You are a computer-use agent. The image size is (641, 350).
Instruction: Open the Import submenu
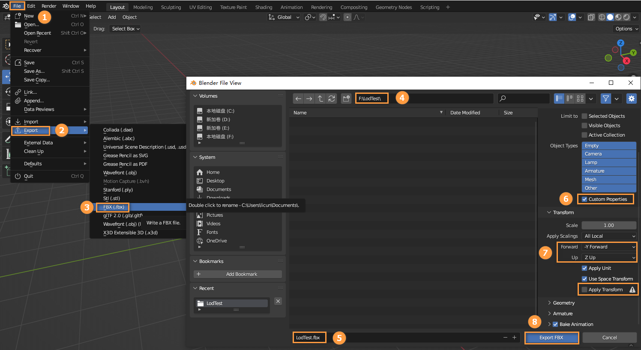coord(50,122)
